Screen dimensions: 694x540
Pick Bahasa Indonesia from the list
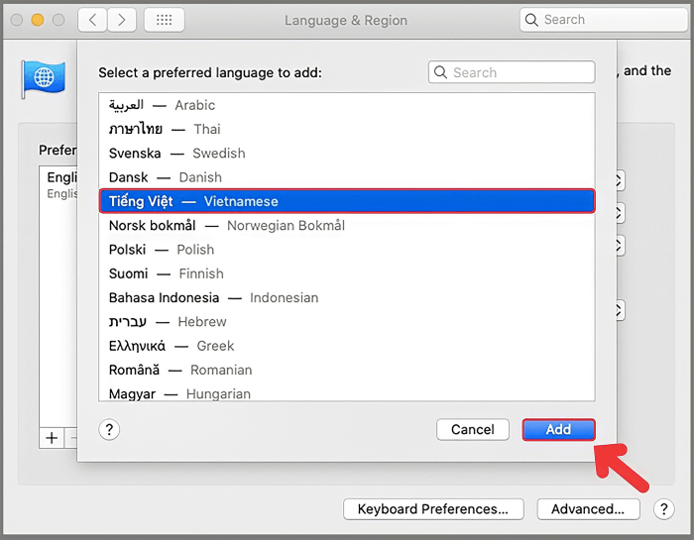click(213, 297)
